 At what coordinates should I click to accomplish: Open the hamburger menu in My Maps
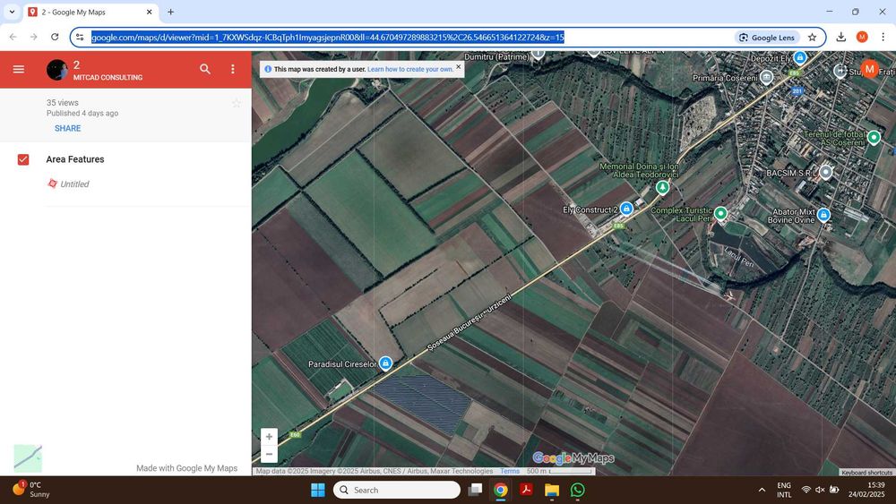click(18, 69)
